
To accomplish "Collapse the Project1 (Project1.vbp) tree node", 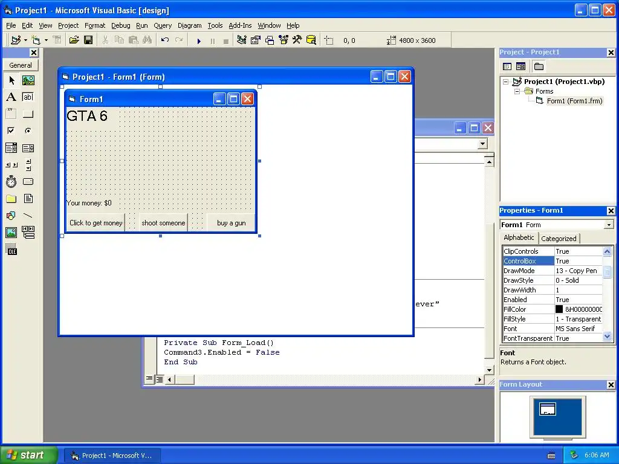I will coord(506,82).
